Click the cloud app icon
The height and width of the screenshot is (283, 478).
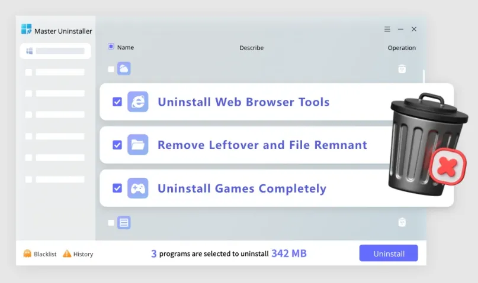pos(124,69)
